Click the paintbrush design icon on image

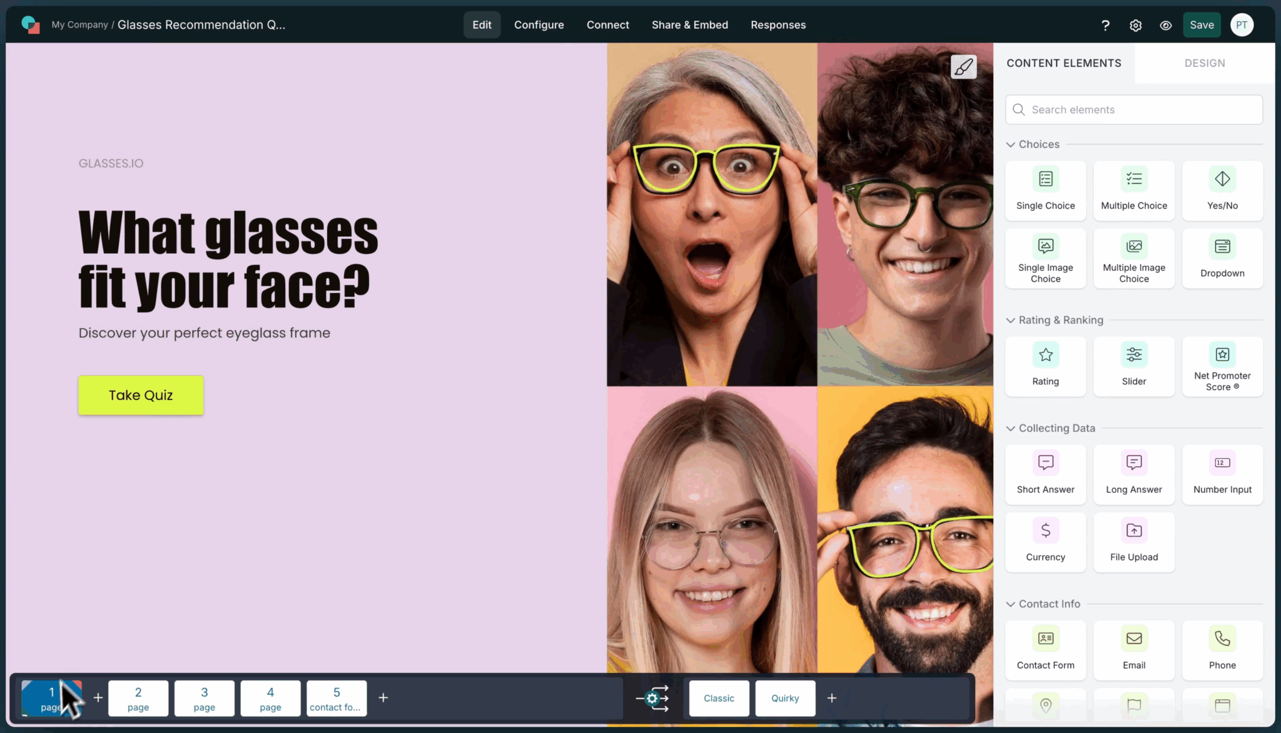[x=963, y=67]
